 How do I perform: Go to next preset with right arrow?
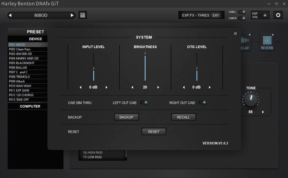[x=72, y=15]
